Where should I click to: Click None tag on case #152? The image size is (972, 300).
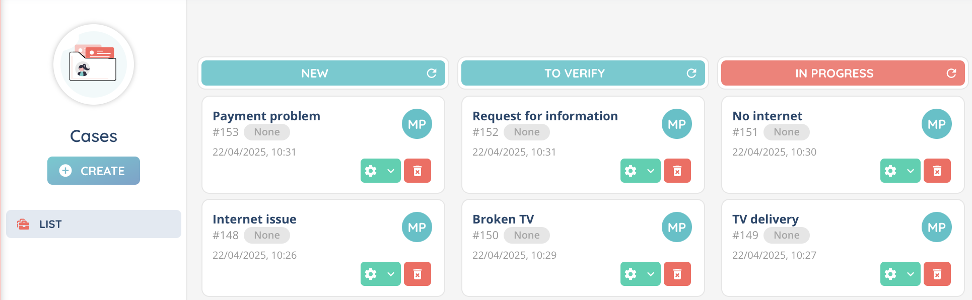click(526, 132)
